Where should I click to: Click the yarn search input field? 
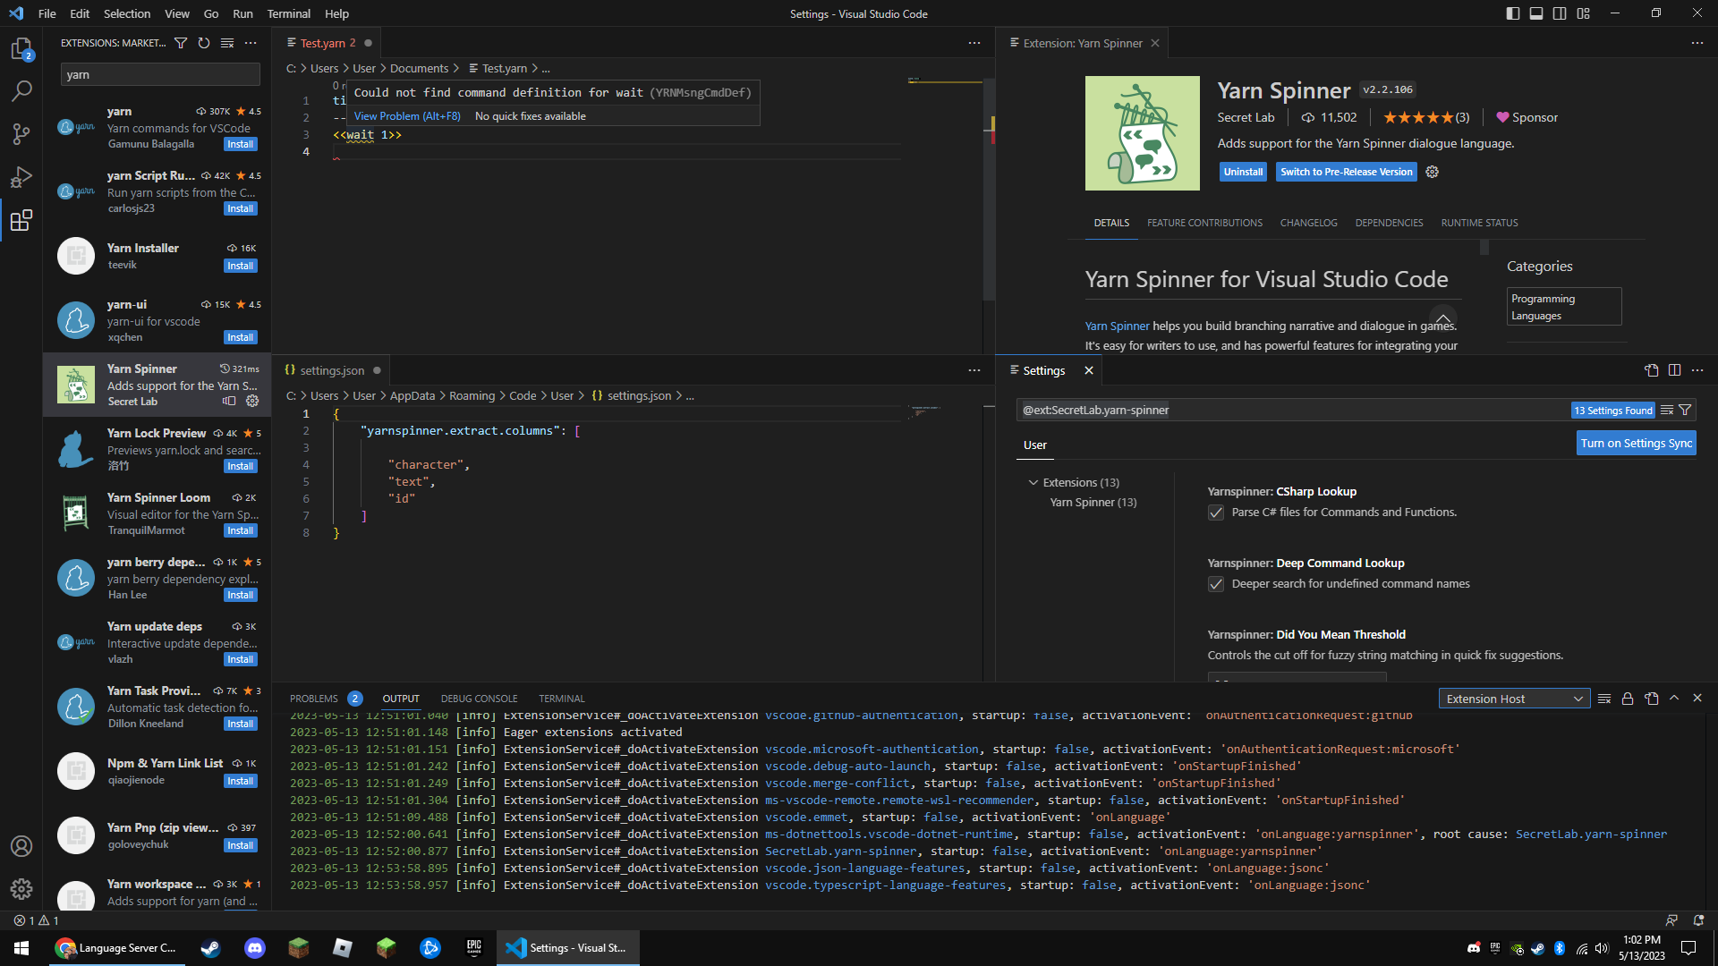(x=160, y=74)
